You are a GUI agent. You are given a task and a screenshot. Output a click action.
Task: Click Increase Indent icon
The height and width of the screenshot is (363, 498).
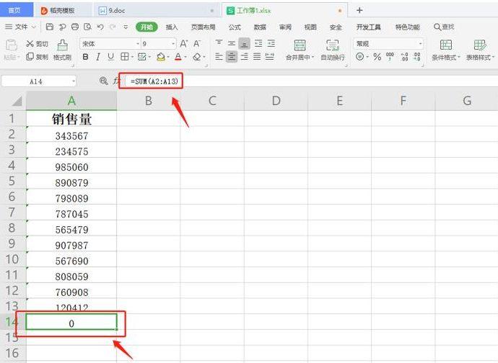click(271, 43)
